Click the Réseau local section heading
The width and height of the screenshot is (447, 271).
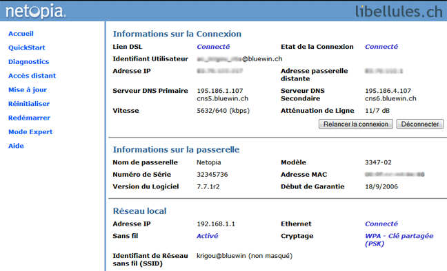tap(139, 211)
